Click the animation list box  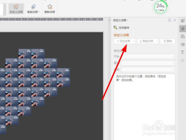pyautogui.click(x=144, y=107)
